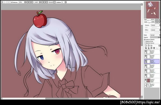The image size is (161, 105).
Task: Select the Selection Source option
Action: pyautogui.click(x=145, y=43)
